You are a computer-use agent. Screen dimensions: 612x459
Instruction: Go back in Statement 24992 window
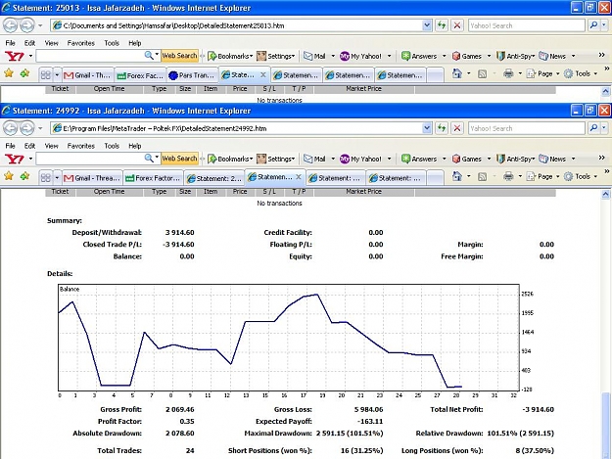(11, 128)
